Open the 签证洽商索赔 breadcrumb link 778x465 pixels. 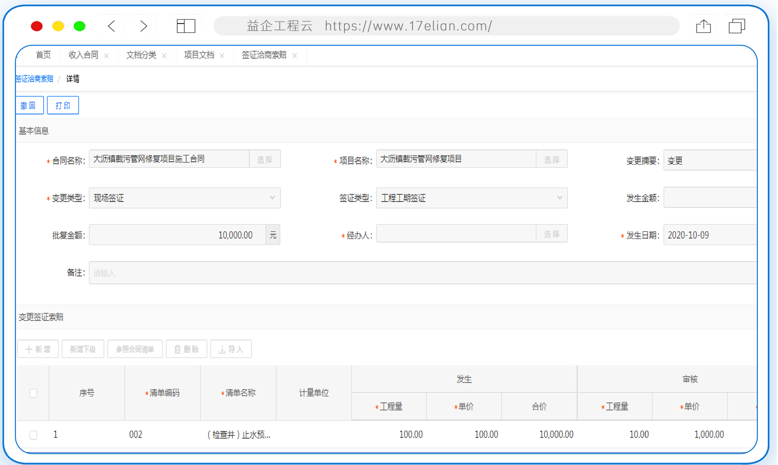[x=34, y=79]
